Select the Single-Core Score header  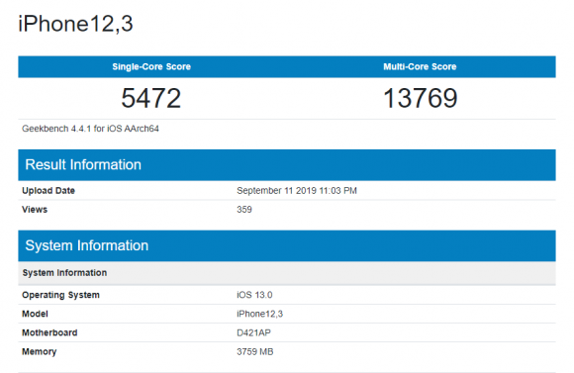[x=151, y=66]
